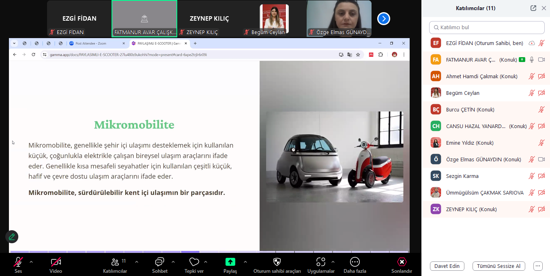The height and width of the screenshot is (276, 550).
Task: Click the Tepki ver reactions icon
Action: pos(194,262)
